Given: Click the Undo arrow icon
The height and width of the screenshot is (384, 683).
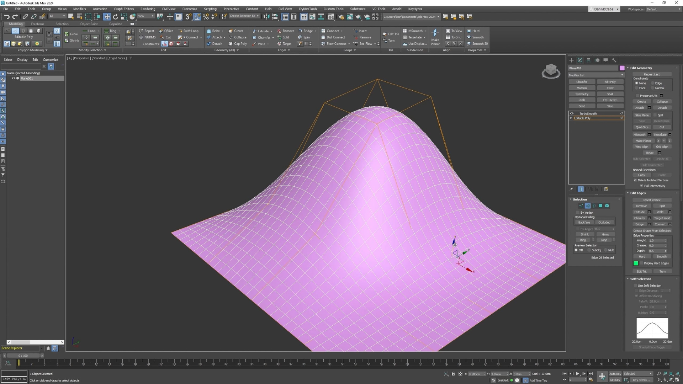Looking at the screenshot, I should (x=6, y=17).
